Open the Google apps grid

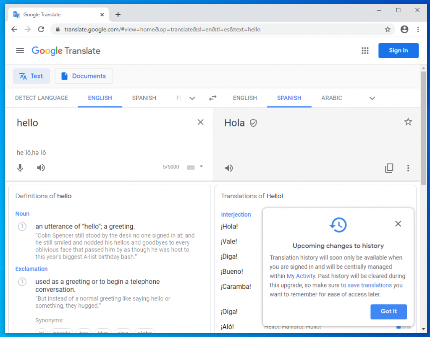pos(365,51)
